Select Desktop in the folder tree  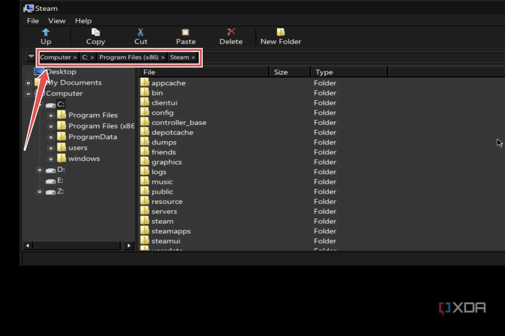(x=61, y=72)
